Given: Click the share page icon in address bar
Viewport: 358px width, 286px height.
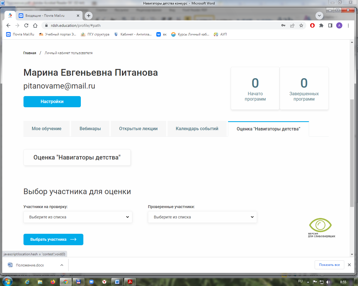Looking at the screenshot, I should [x=292, y=25].
